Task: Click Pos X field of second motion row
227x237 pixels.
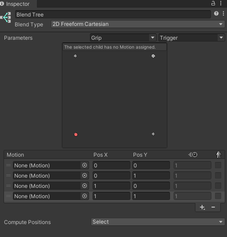Action: pyautogui.click(x=111, y=175)
